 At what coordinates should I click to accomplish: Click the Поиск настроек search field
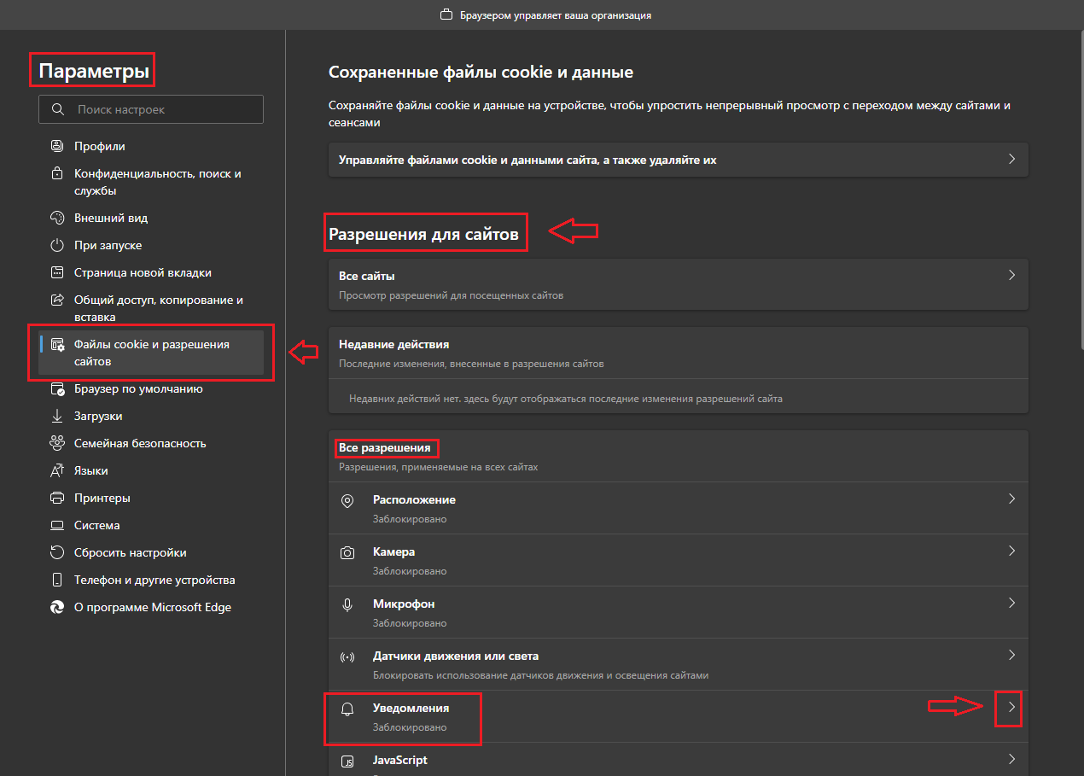[151, 109]
